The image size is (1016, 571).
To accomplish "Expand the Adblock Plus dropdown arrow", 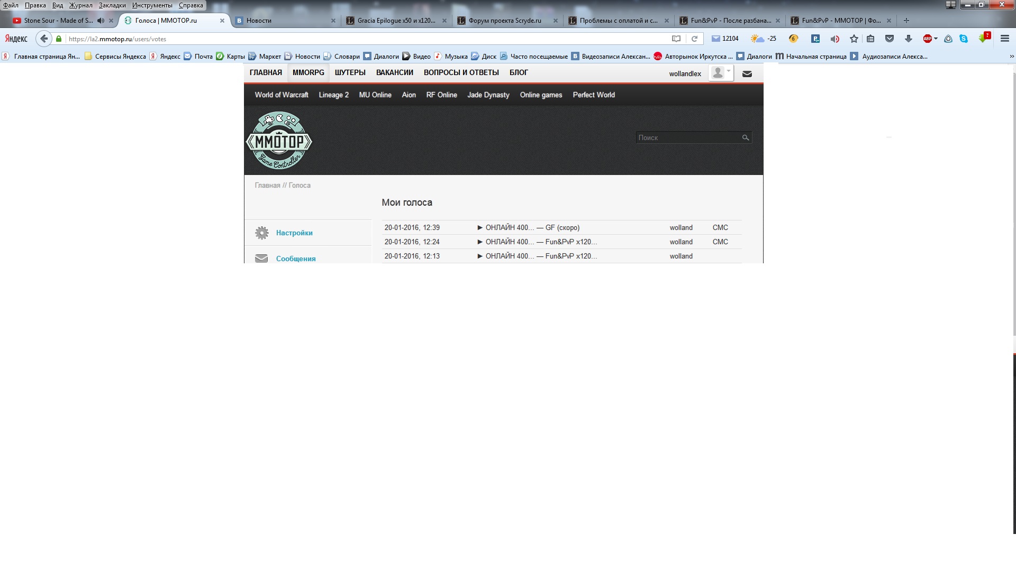I will (x=936, y=39).
